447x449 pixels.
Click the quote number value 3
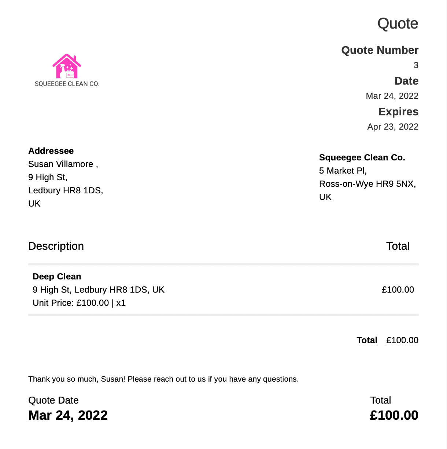[x=416, y=65]
